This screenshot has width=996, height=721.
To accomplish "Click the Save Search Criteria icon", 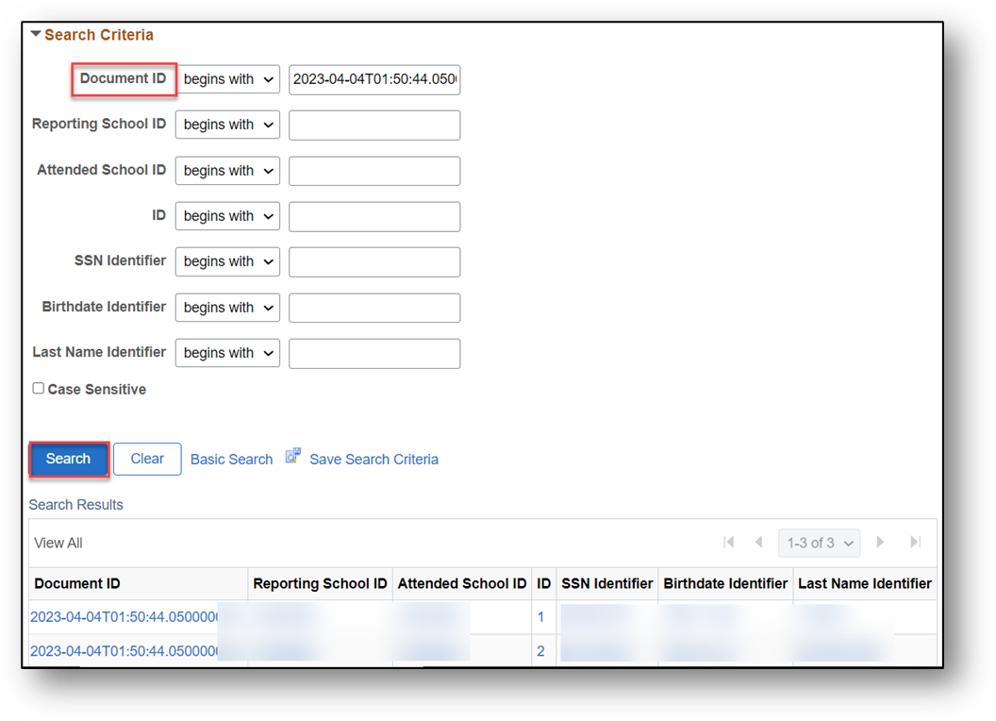I will tap(292, 455).
